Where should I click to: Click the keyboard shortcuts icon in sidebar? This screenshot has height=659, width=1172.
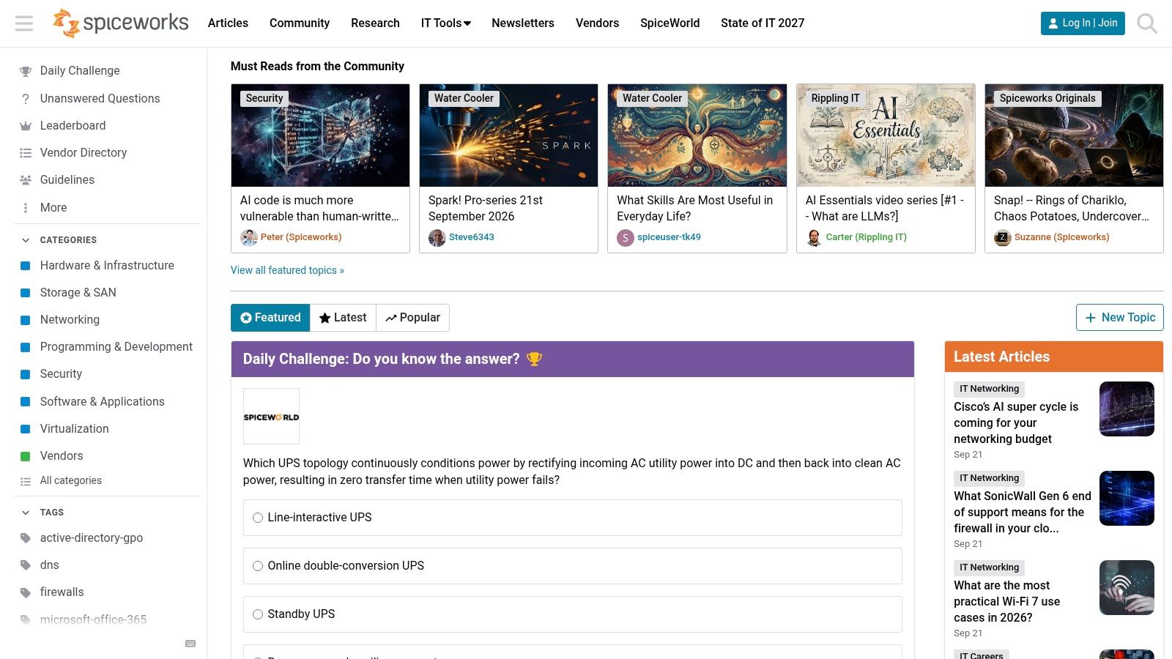tap(190, 644)
